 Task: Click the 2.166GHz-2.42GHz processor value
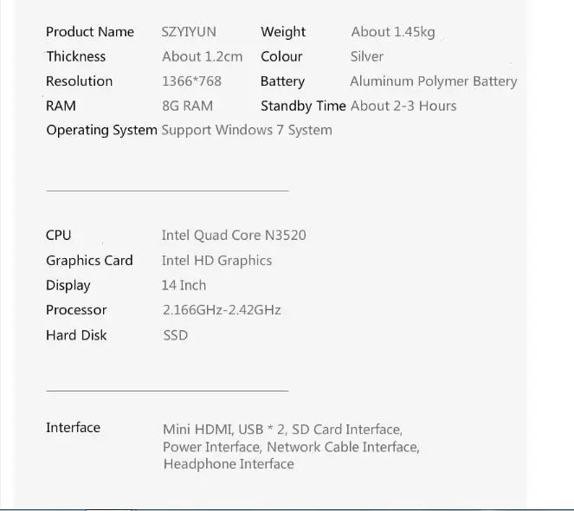[x=222, y=310]
